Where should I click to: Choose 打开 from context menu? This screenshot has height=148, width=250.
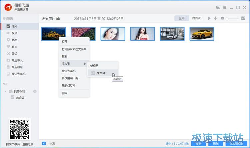[x=74, y=41]
